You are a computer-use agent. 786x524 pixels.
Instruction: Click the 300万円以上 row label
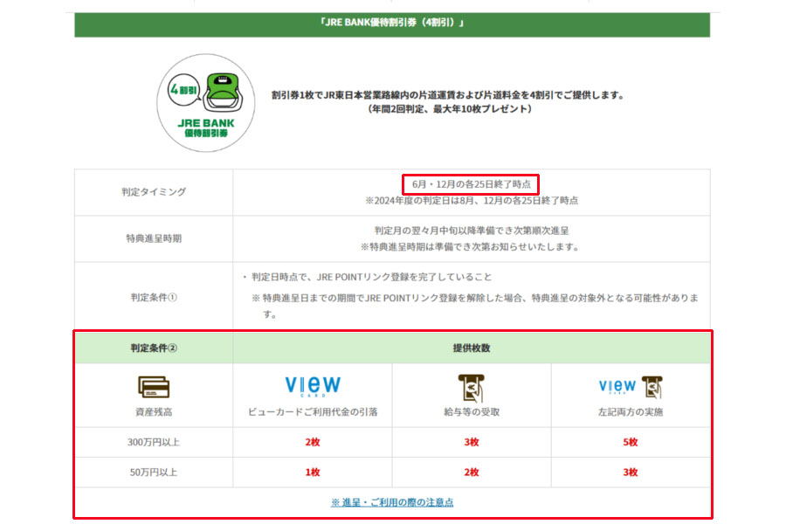(154, 442)
